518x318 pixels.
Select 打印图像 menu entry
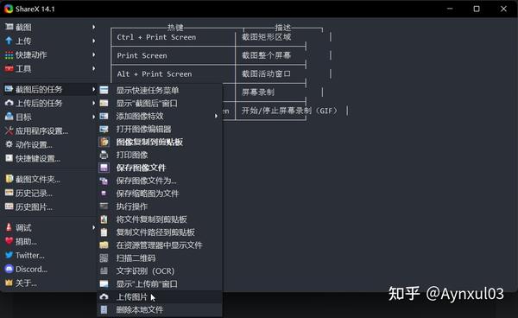pos(160,155)
